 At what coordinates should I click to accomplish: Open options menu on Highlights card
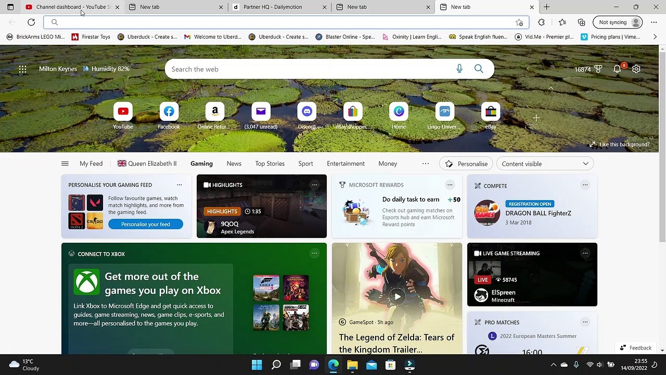314,185
